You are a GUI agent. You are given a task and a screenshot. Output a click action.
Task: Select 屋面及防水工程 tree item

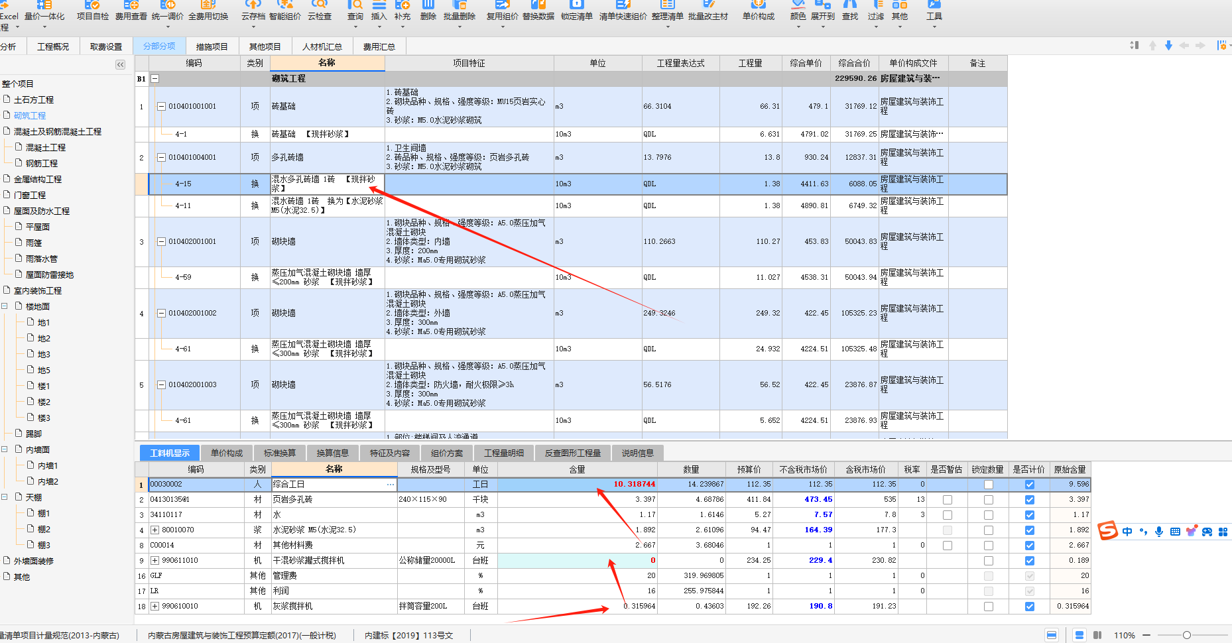(42, 211)
